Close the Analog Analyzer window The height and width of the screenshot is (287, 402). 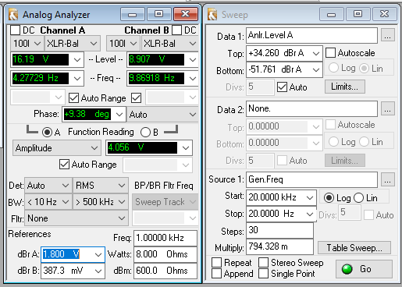pyautogui.click(x=186, y=14)
